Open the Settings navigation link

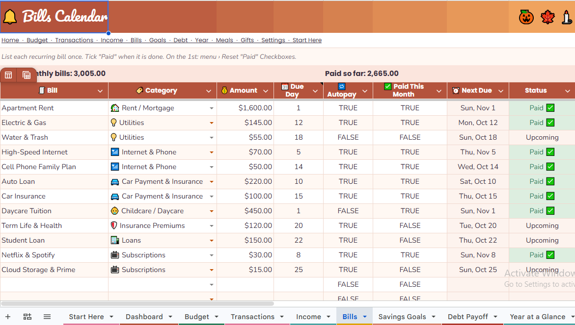[x=273, y=40]
